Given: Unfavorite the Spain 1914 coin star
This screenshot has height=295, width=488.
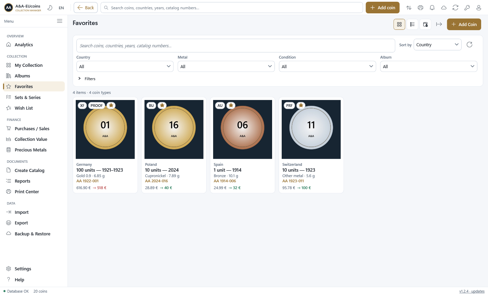Looking at the screenshot, I should [231, 105].
